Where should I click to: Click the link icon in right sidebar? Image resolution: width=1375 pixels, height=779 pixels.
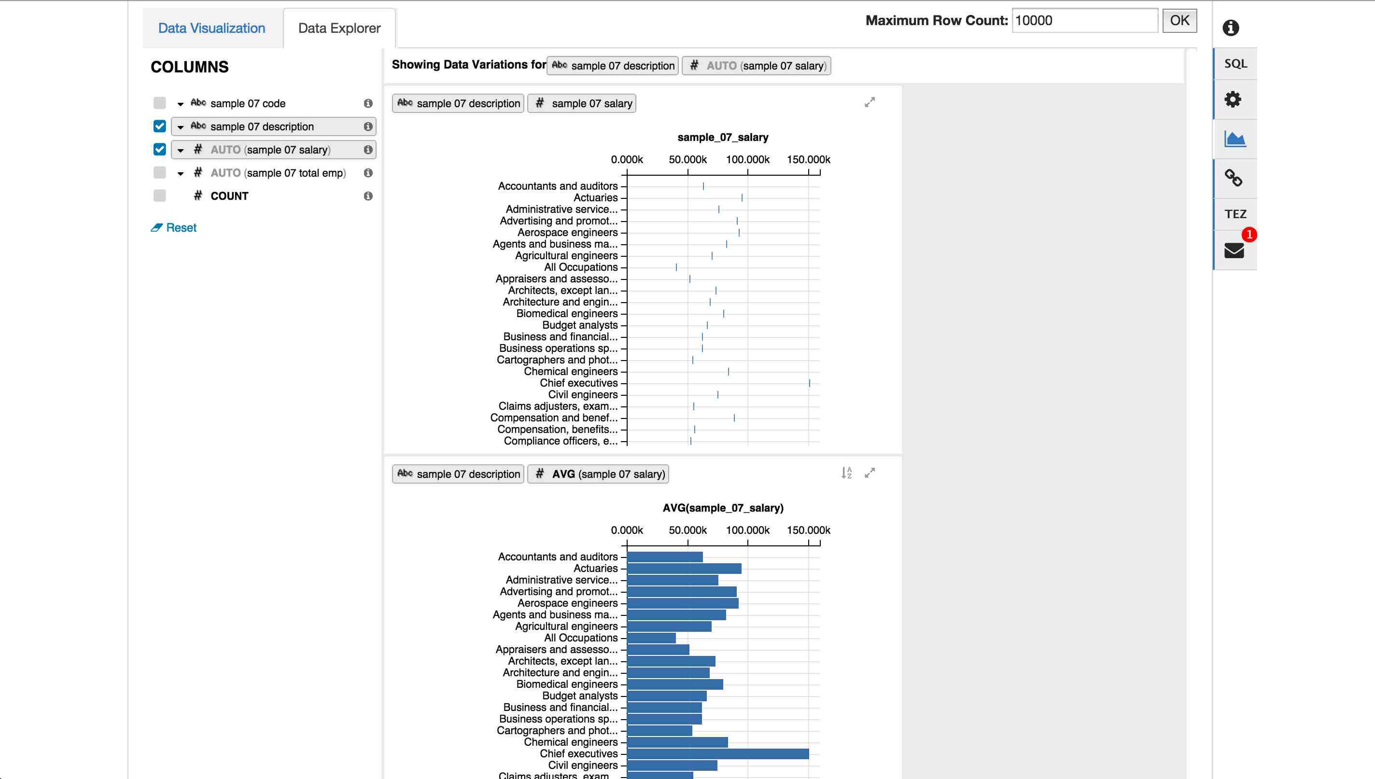click(x=1234, y=178)
